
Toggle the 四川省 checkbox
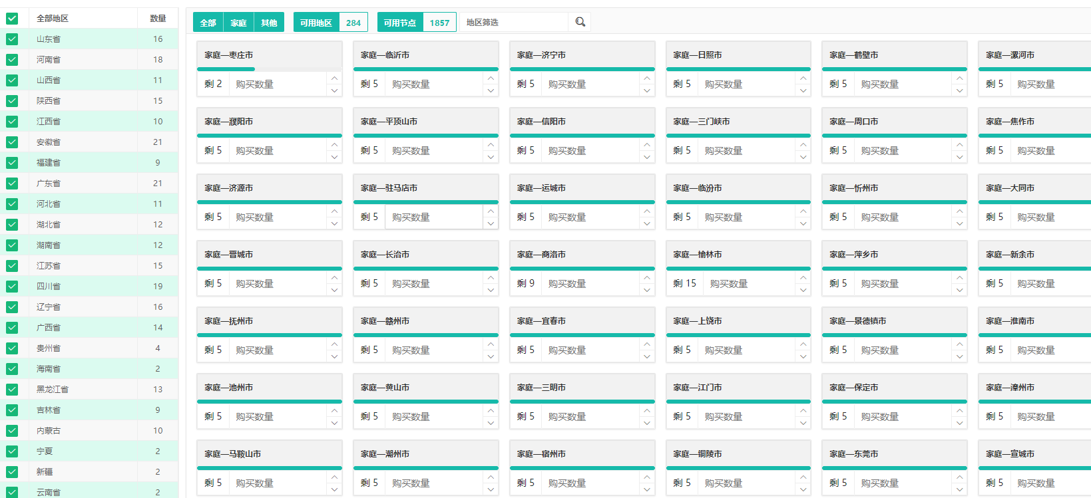12,287
